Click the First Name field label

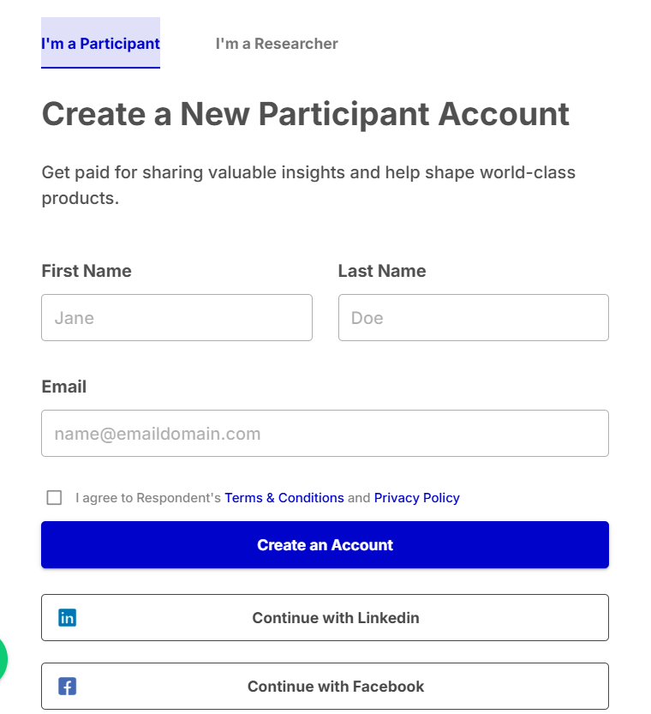click(x=87, y=271)
